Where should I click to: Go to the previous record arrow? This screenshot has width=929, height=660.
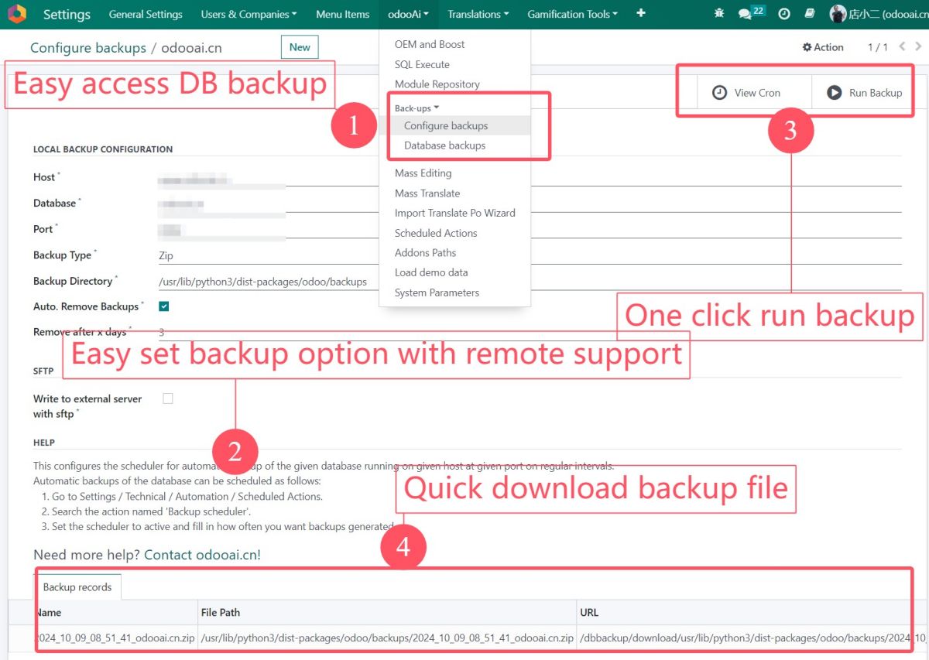(902, 47)
